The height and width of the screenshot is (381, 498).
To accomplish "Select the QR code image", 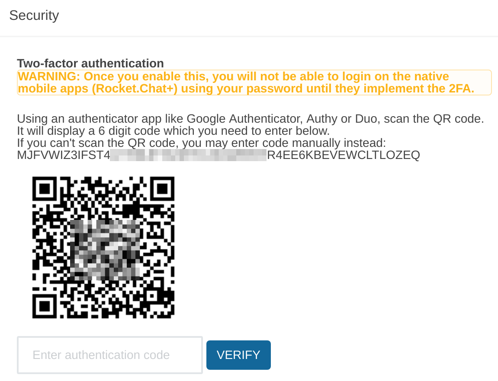I will (x=104, y=247).
